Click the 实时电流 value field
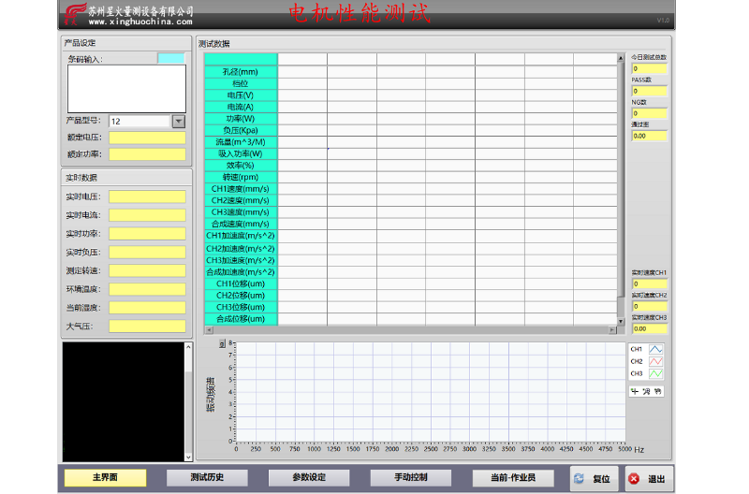The height and width of the screenshot is (494, 749). [147, 215]
